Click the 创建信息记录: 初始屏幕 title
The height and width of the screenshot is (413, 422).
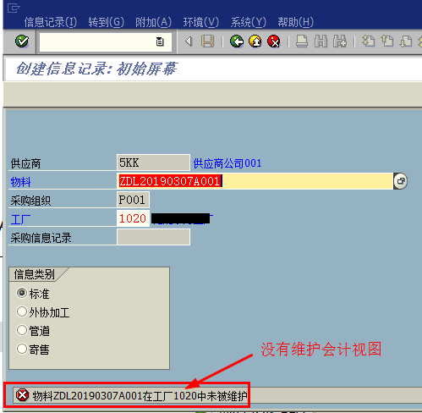96,69
